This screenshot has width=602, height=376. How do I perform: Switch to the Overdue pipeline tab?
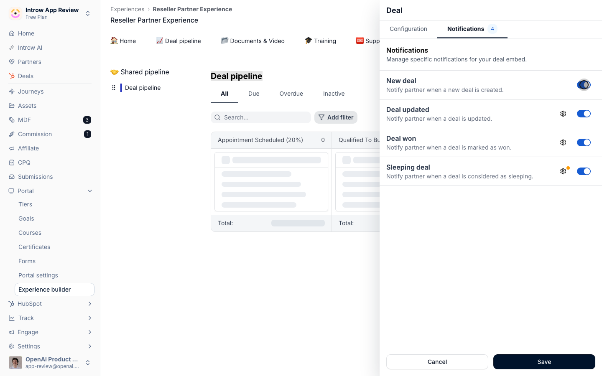coord(291,94)
